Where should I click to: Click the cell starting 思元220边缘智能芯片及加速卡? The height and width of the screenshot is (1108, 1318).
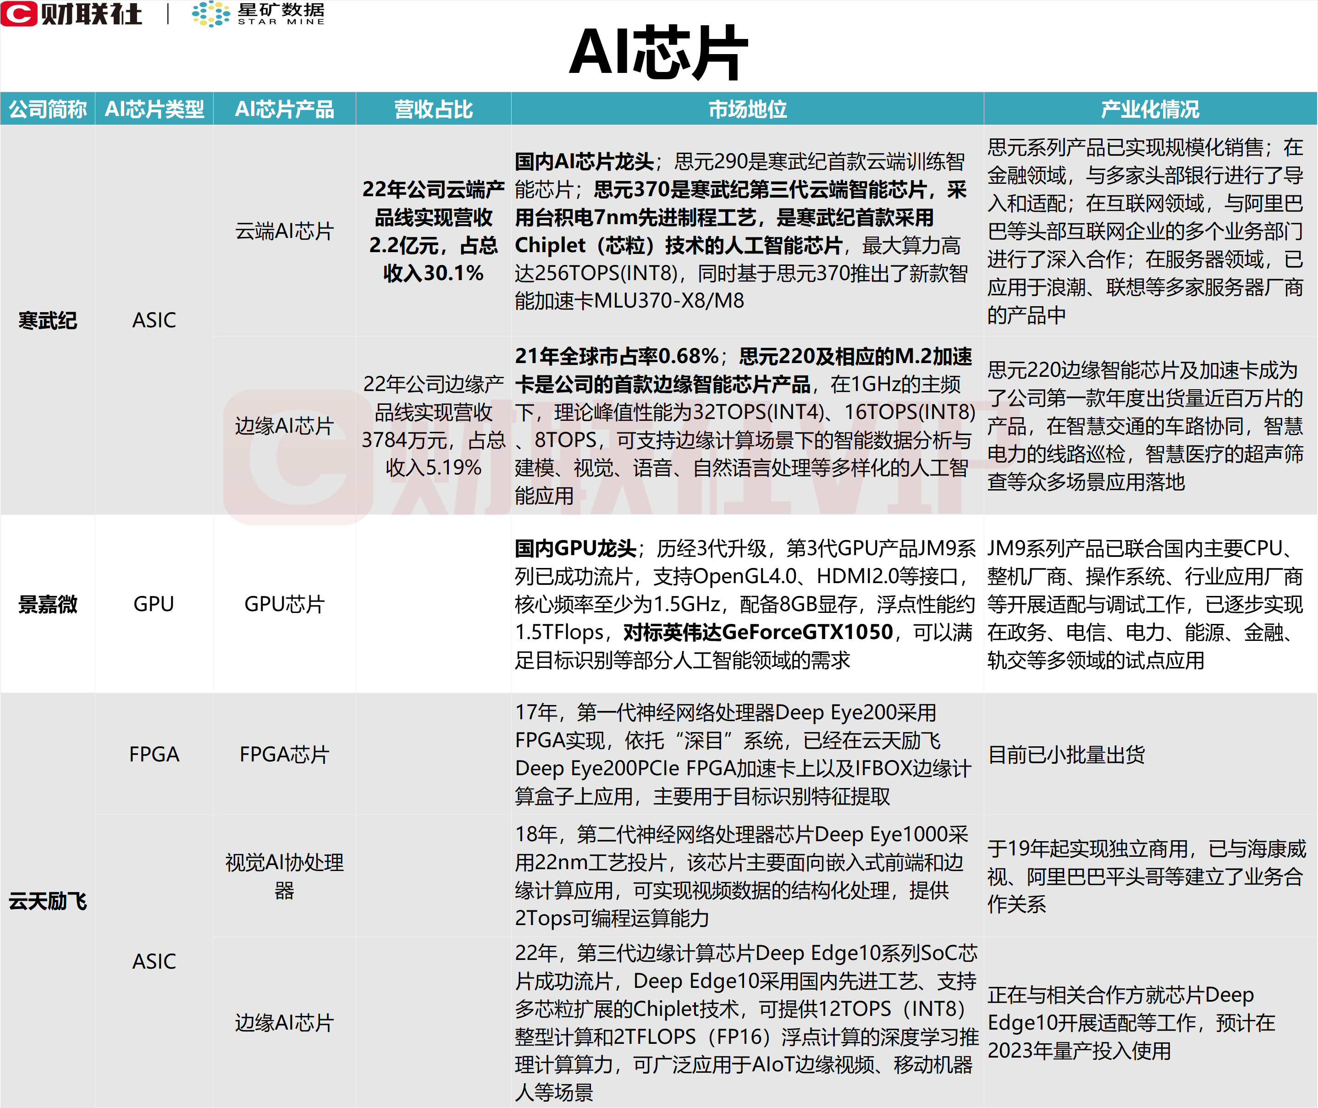pyautogui.click(x=1150, y=426)
